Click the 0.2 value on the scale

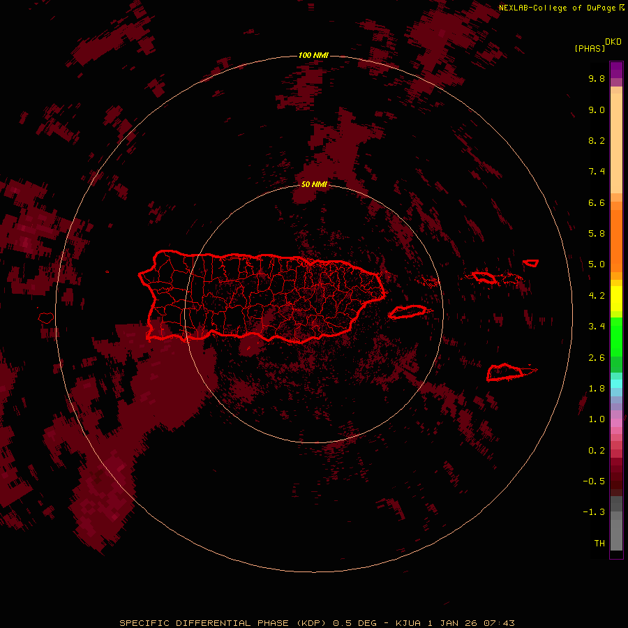pos(597,451)
